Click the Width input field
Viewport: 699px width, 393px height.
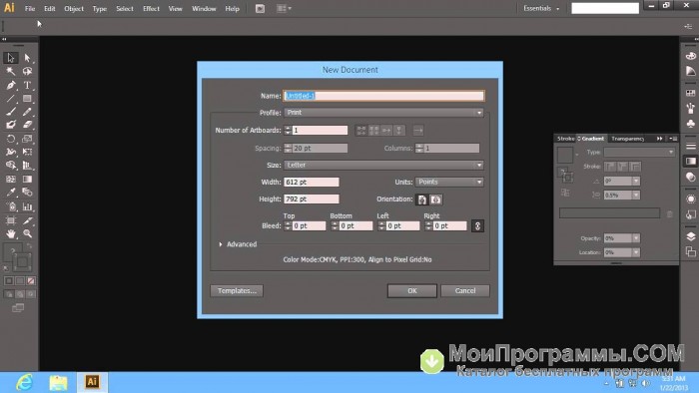click(x=312, y=182)
